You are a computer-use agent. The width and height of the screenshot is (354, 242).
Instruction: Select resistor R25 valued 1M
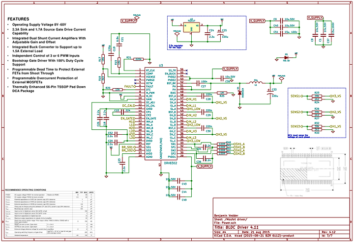222,93
